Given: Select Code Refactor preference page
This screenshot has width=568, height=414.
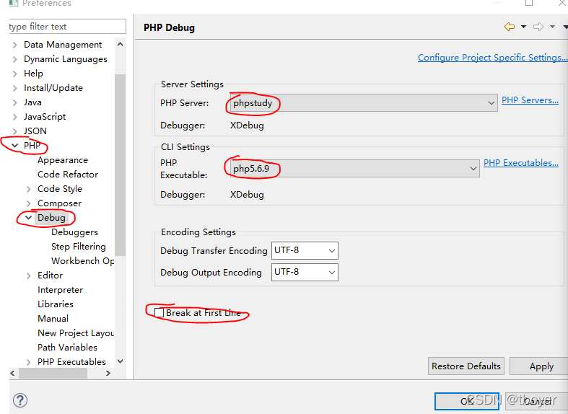Looking at the screenshot, I should click(x=68, y=175).
